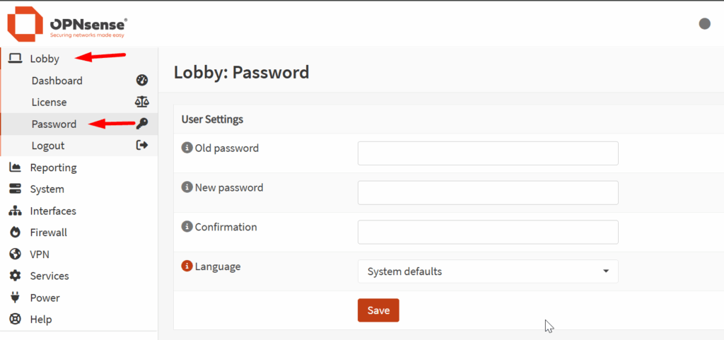Image resolution: width=724 pixels, height=340 pixels.
Task: Focus the Old password input field
Action: pyautogui.click(x=488, y=153)
